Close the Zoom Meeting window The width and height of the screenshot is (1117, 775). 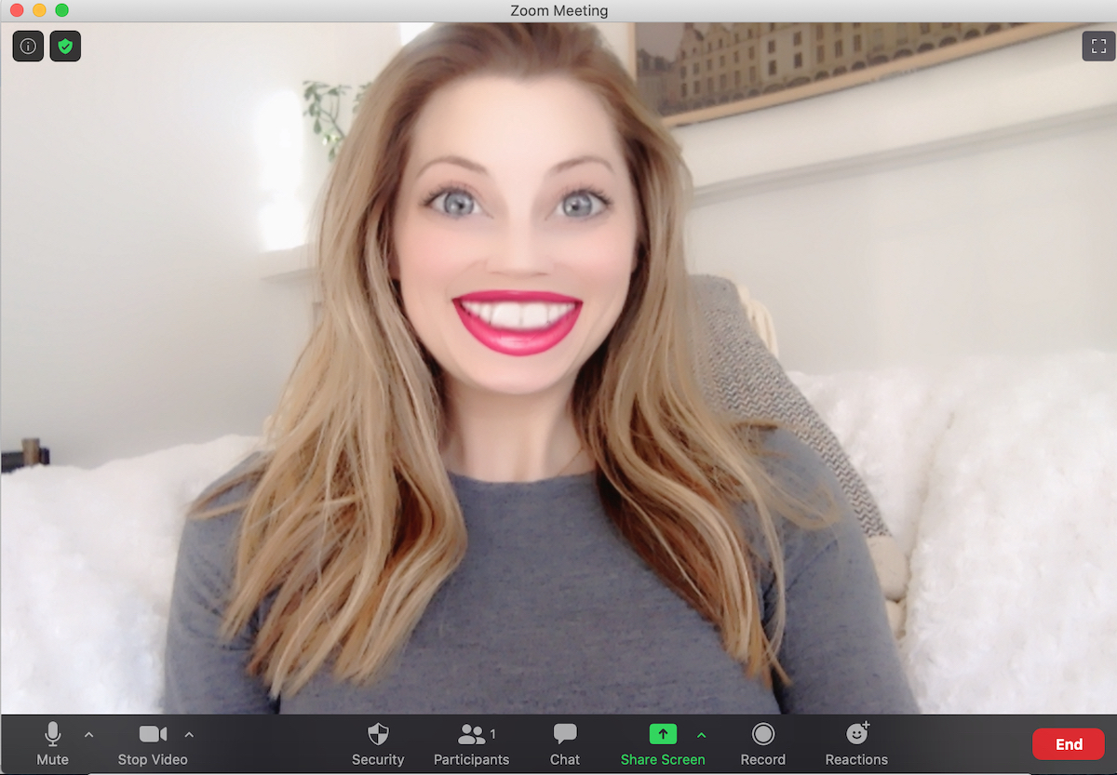17,10
